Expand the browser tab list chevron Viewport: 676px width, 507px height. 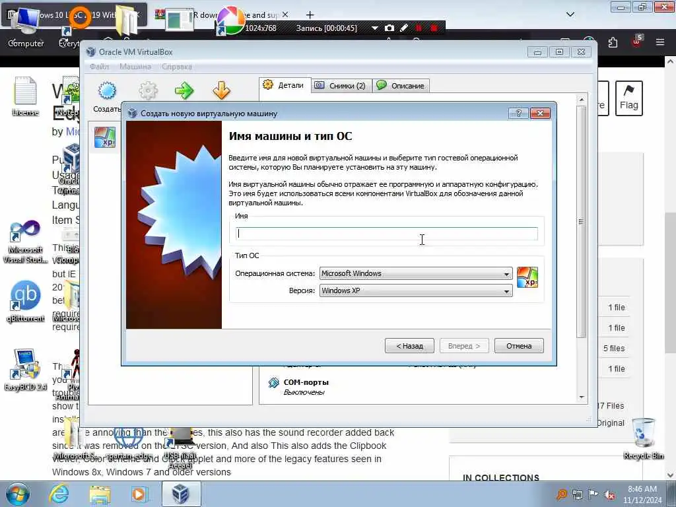(x=570, y=15)
